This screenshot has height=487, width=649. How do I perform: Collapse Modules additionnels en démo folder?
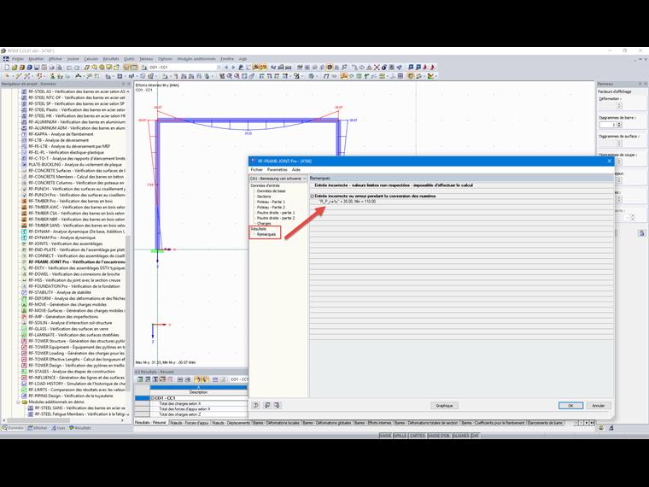[x=19, y=402]
